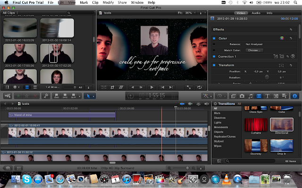
Task: Toggle timeline solo mode
Action: coord(198,104)
